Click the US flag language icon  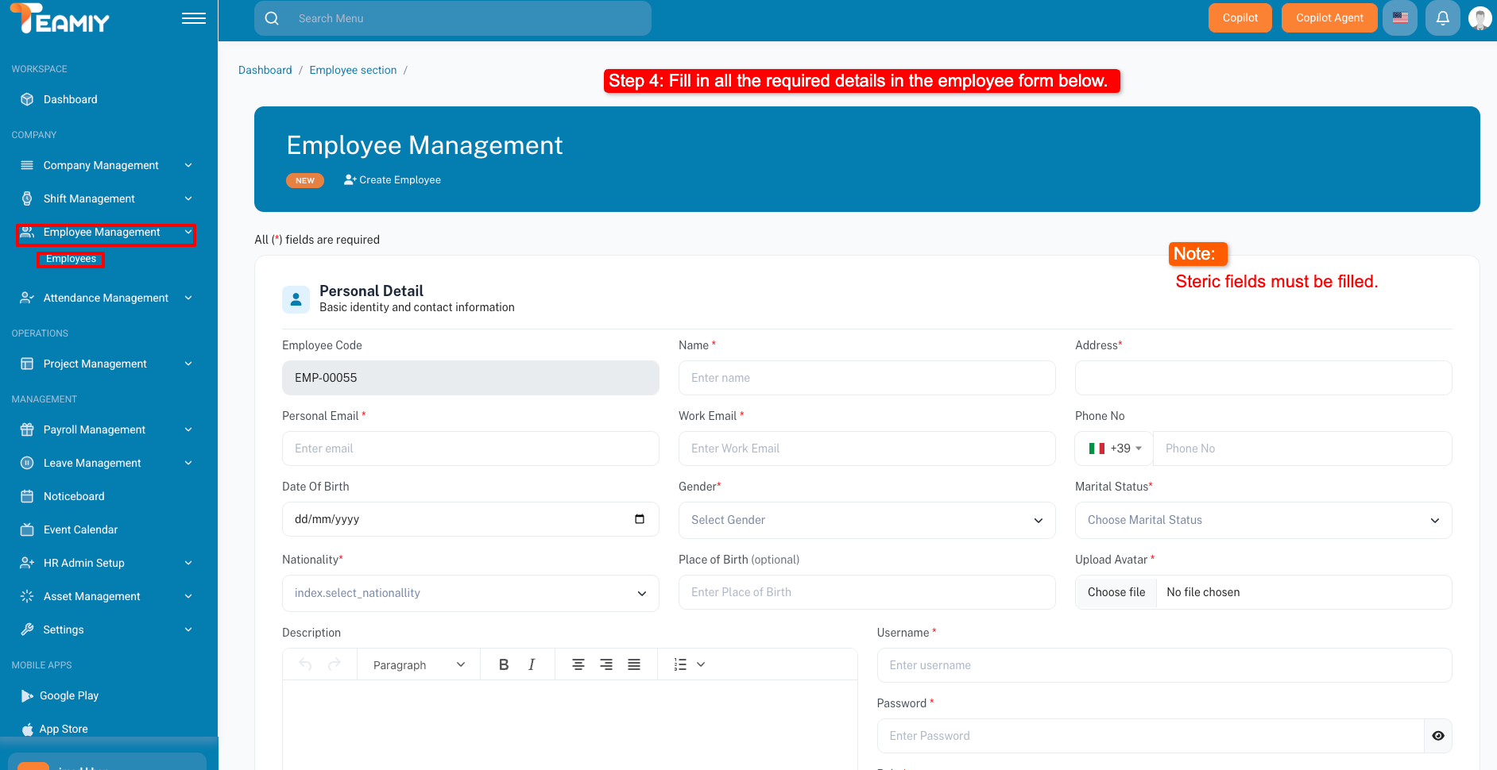pyautogui.click(x=1400, y=18)
